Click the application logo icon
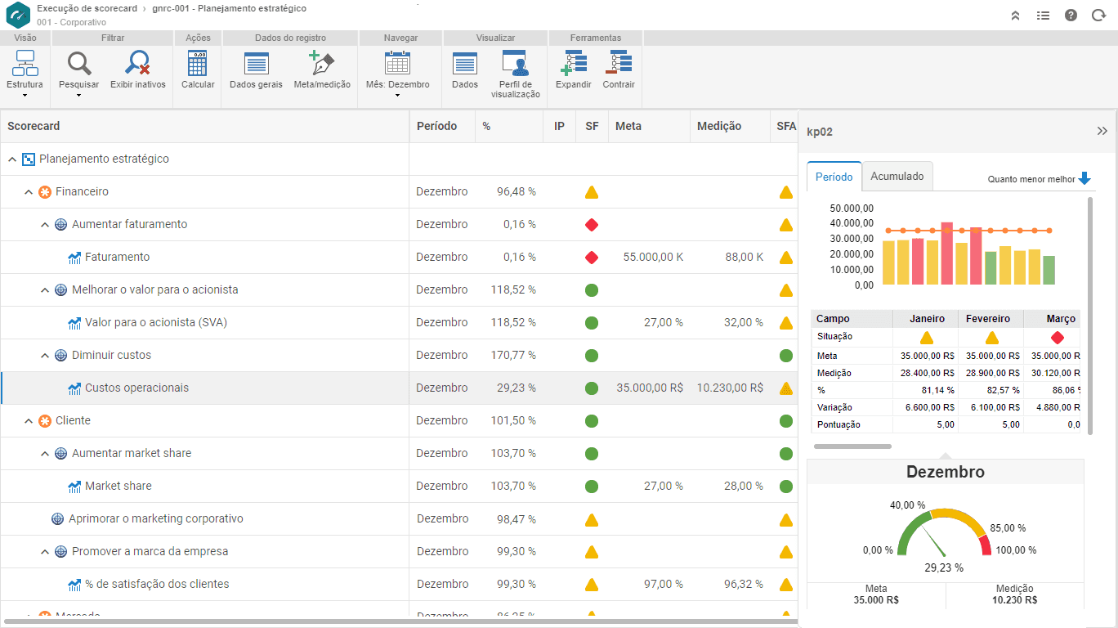 pyautogui.click(x=18, y=15)
